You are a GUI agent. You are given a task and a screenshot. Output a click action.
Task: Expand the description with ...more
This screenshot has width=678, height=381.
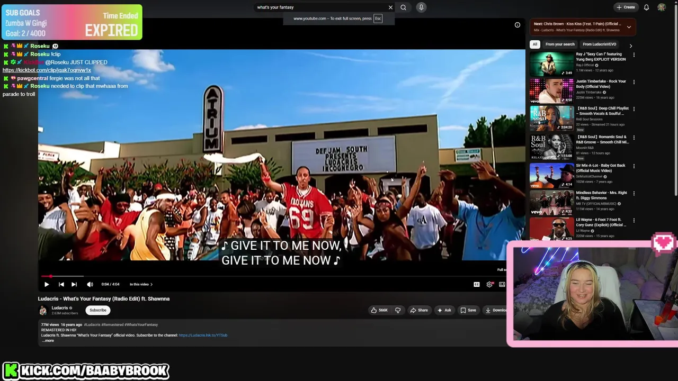[48, 341]
